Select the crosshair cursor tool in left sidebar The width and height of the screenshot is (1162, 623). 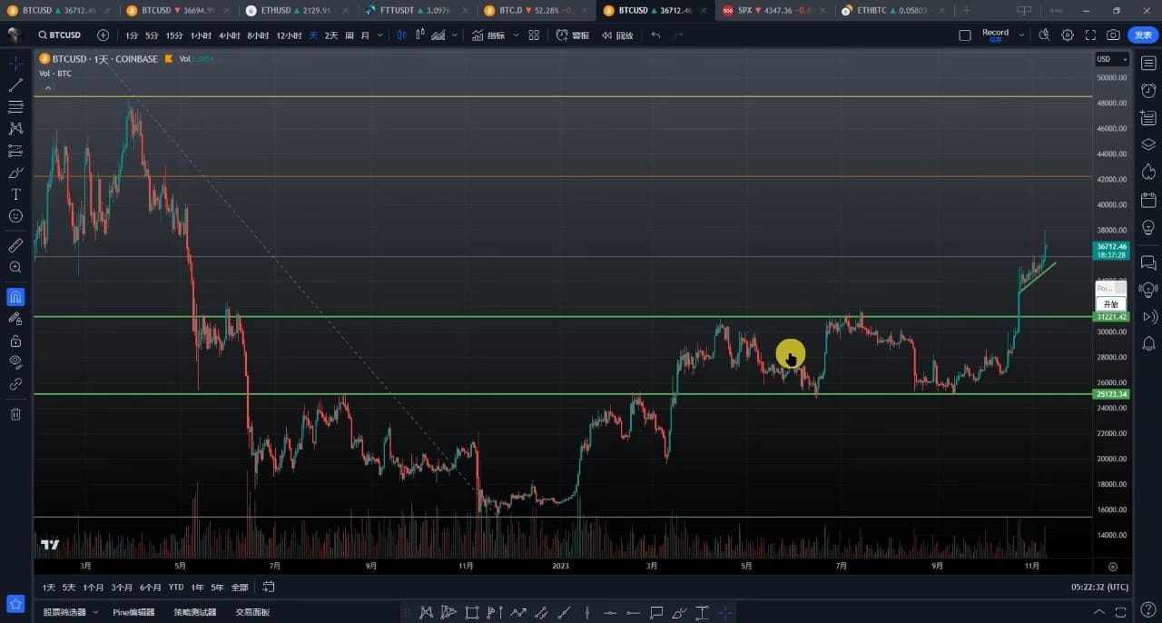coord(15,64)
